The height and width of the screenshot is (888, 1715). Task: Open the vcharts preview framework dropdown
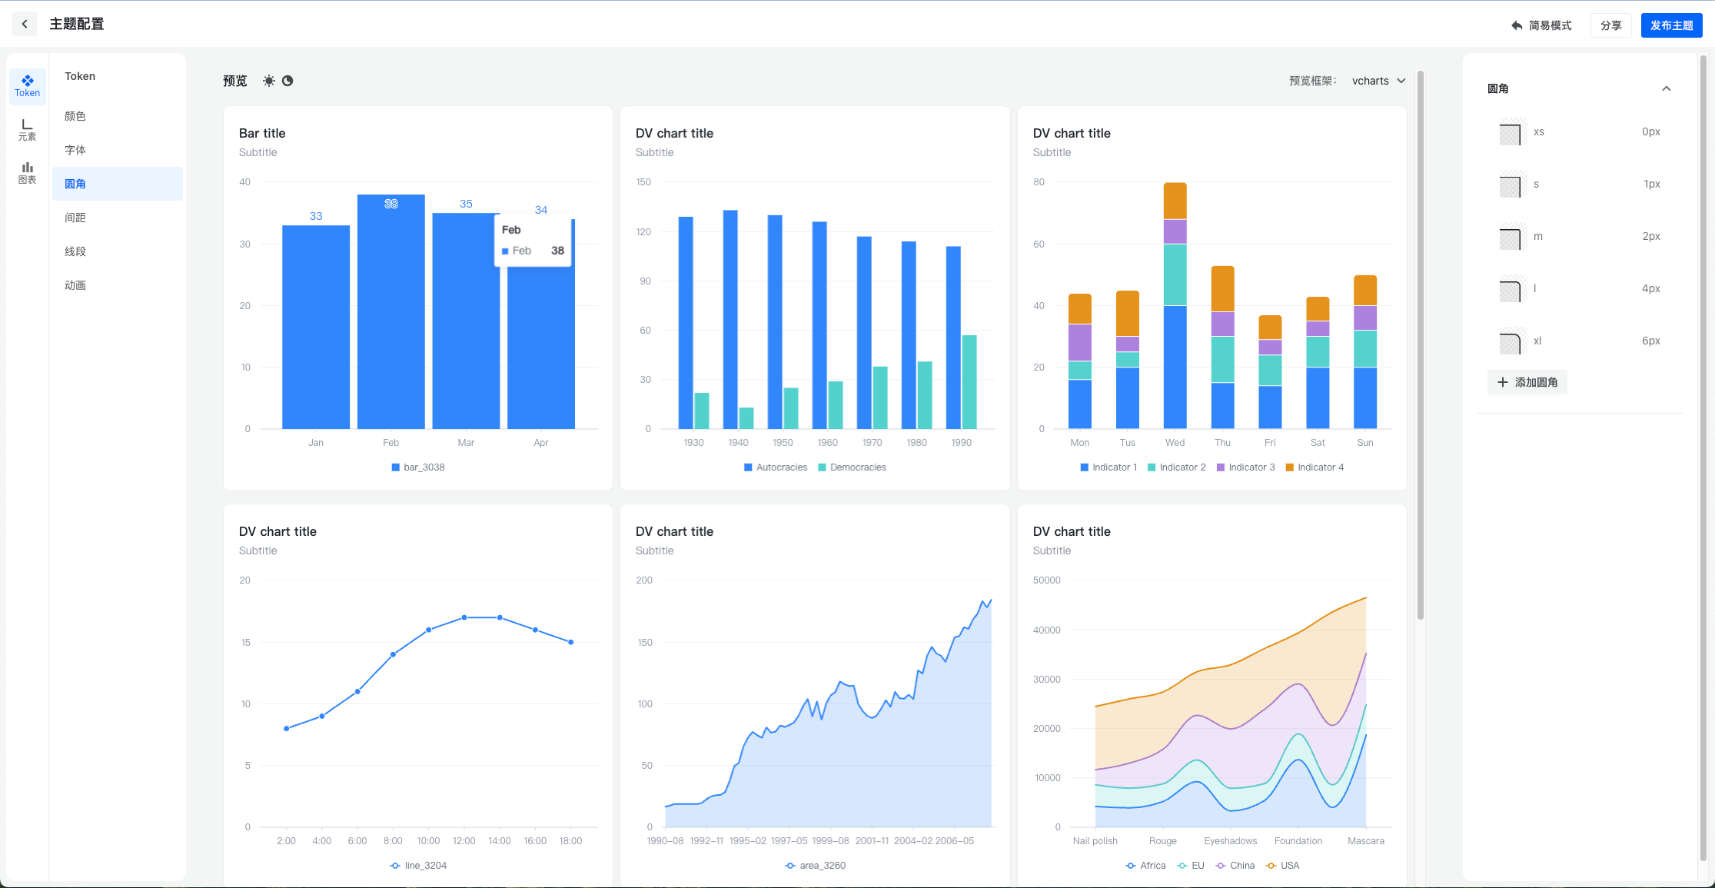(1378, 81)
